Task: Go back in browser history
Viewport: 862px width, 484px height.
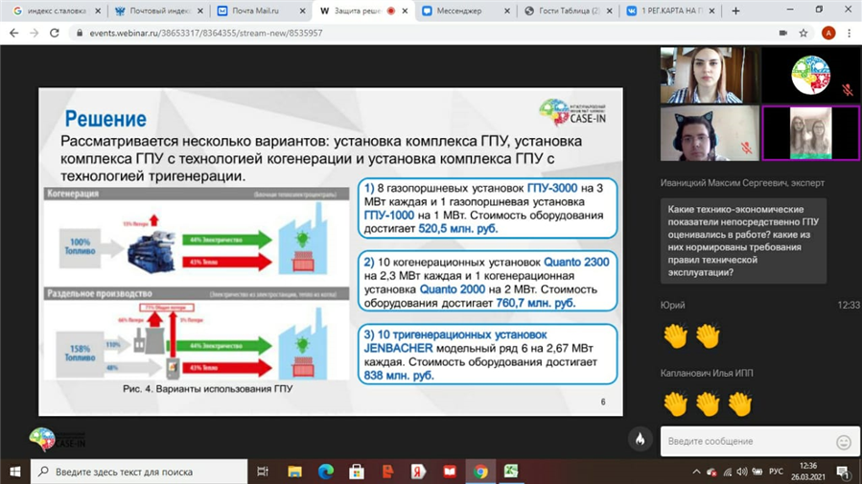Action: click(x=13, y=33)
